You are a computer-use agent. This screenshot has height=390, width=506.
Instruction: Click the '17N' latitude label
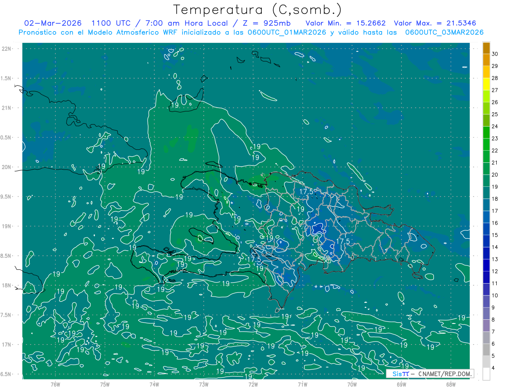coord(6,345)
